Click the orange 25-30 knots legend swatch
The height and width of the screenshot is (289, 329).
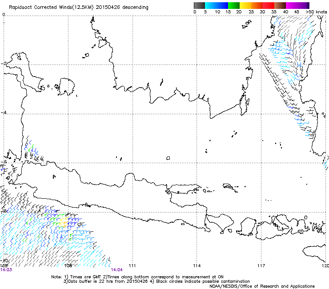point(257,5)
